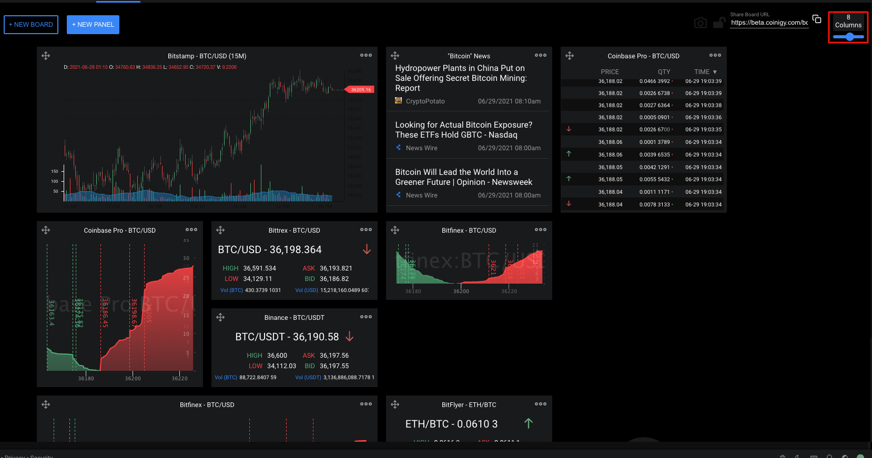Click the BitFlyer green up arrow indicator
Viewport: 872px width, 458px height.
529,423
